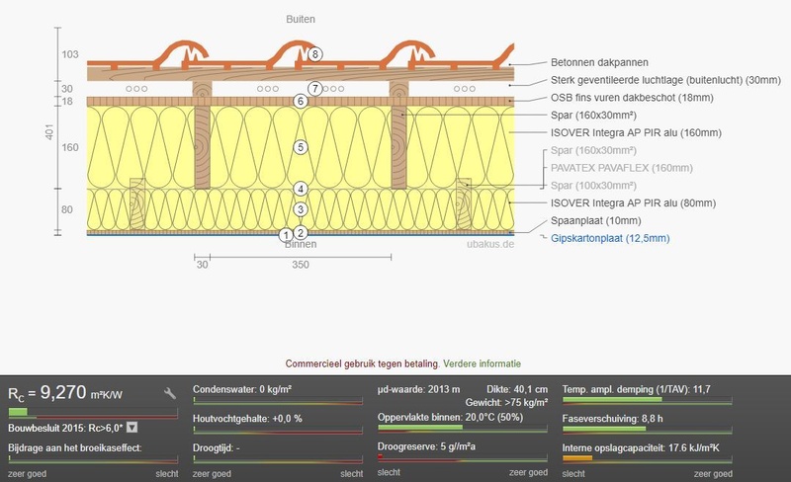Screen dimensions: 791x482
Task: Select layer marker 7 in air layer
Action: click(x=314, y=89)
